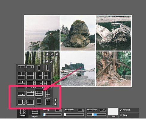The image size is (146, 119).
Task: Pick layout with three small left, large right
Action: 48,84
